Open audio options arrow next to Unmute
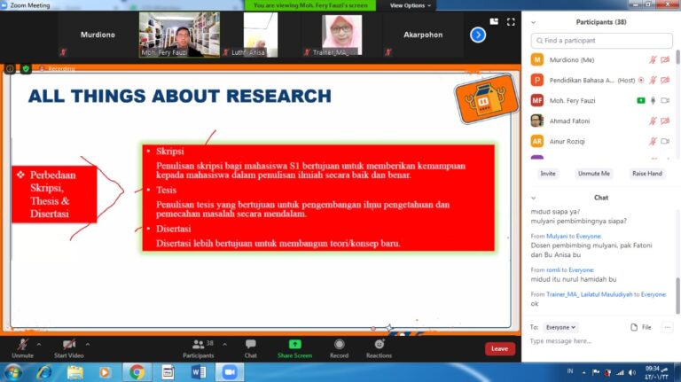Screen dimensions: 681x382 pyautogui.click(x=39, y=344)
